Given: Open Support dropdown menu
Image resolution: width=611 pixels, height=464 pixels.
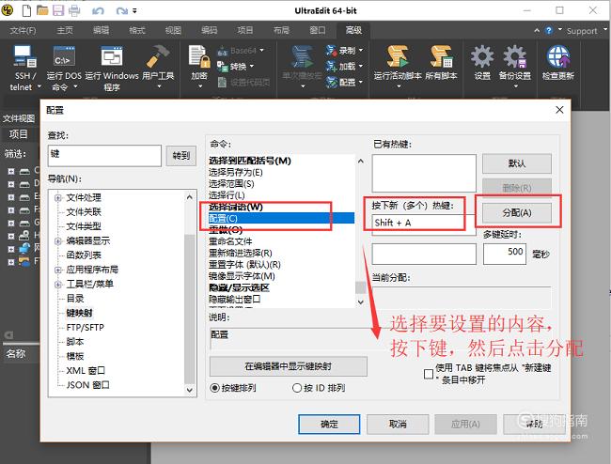Looking at the screenshot, I should click(x=605, y=29).
